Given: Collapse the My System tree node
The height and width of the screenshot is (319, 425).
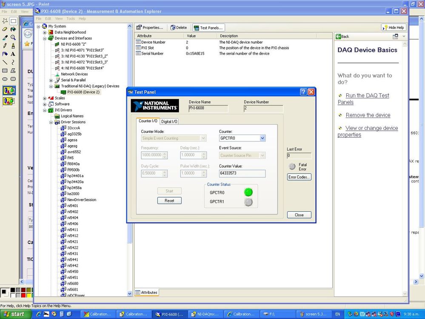Looking at the screenshot, I should tap(38, 26).
